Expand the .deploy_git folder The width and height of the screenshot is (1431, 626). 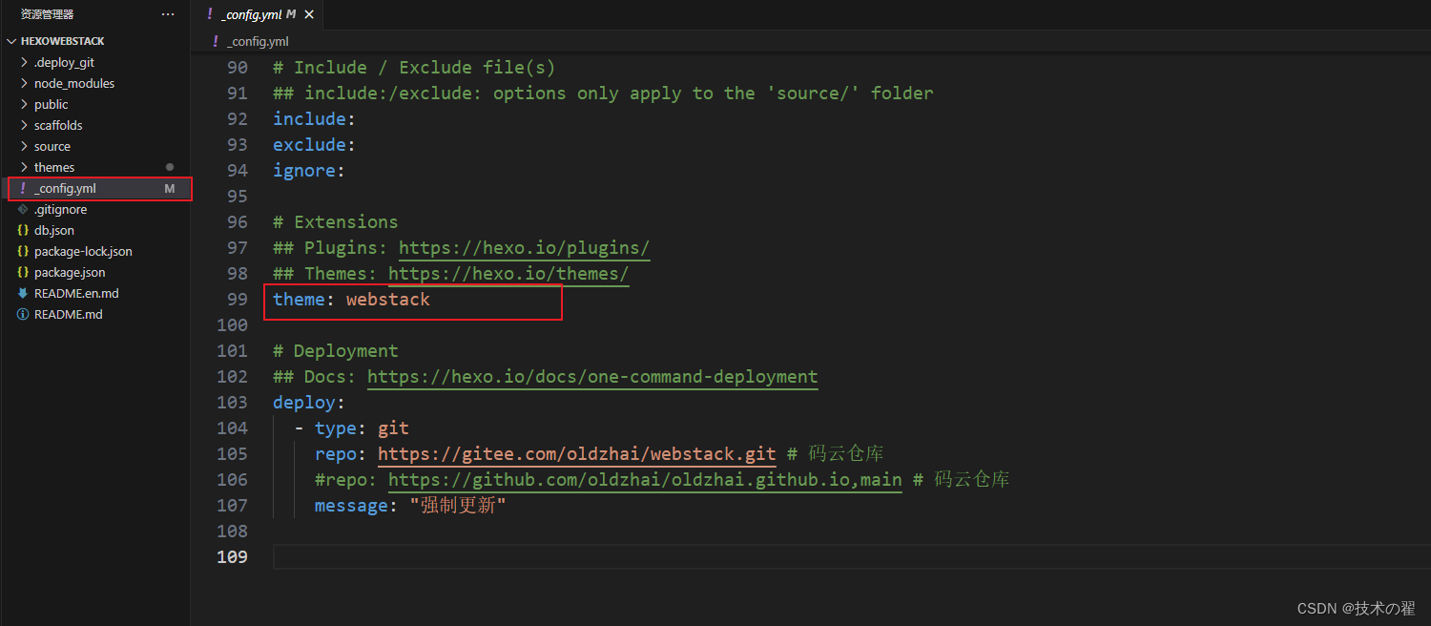(25, 62)
